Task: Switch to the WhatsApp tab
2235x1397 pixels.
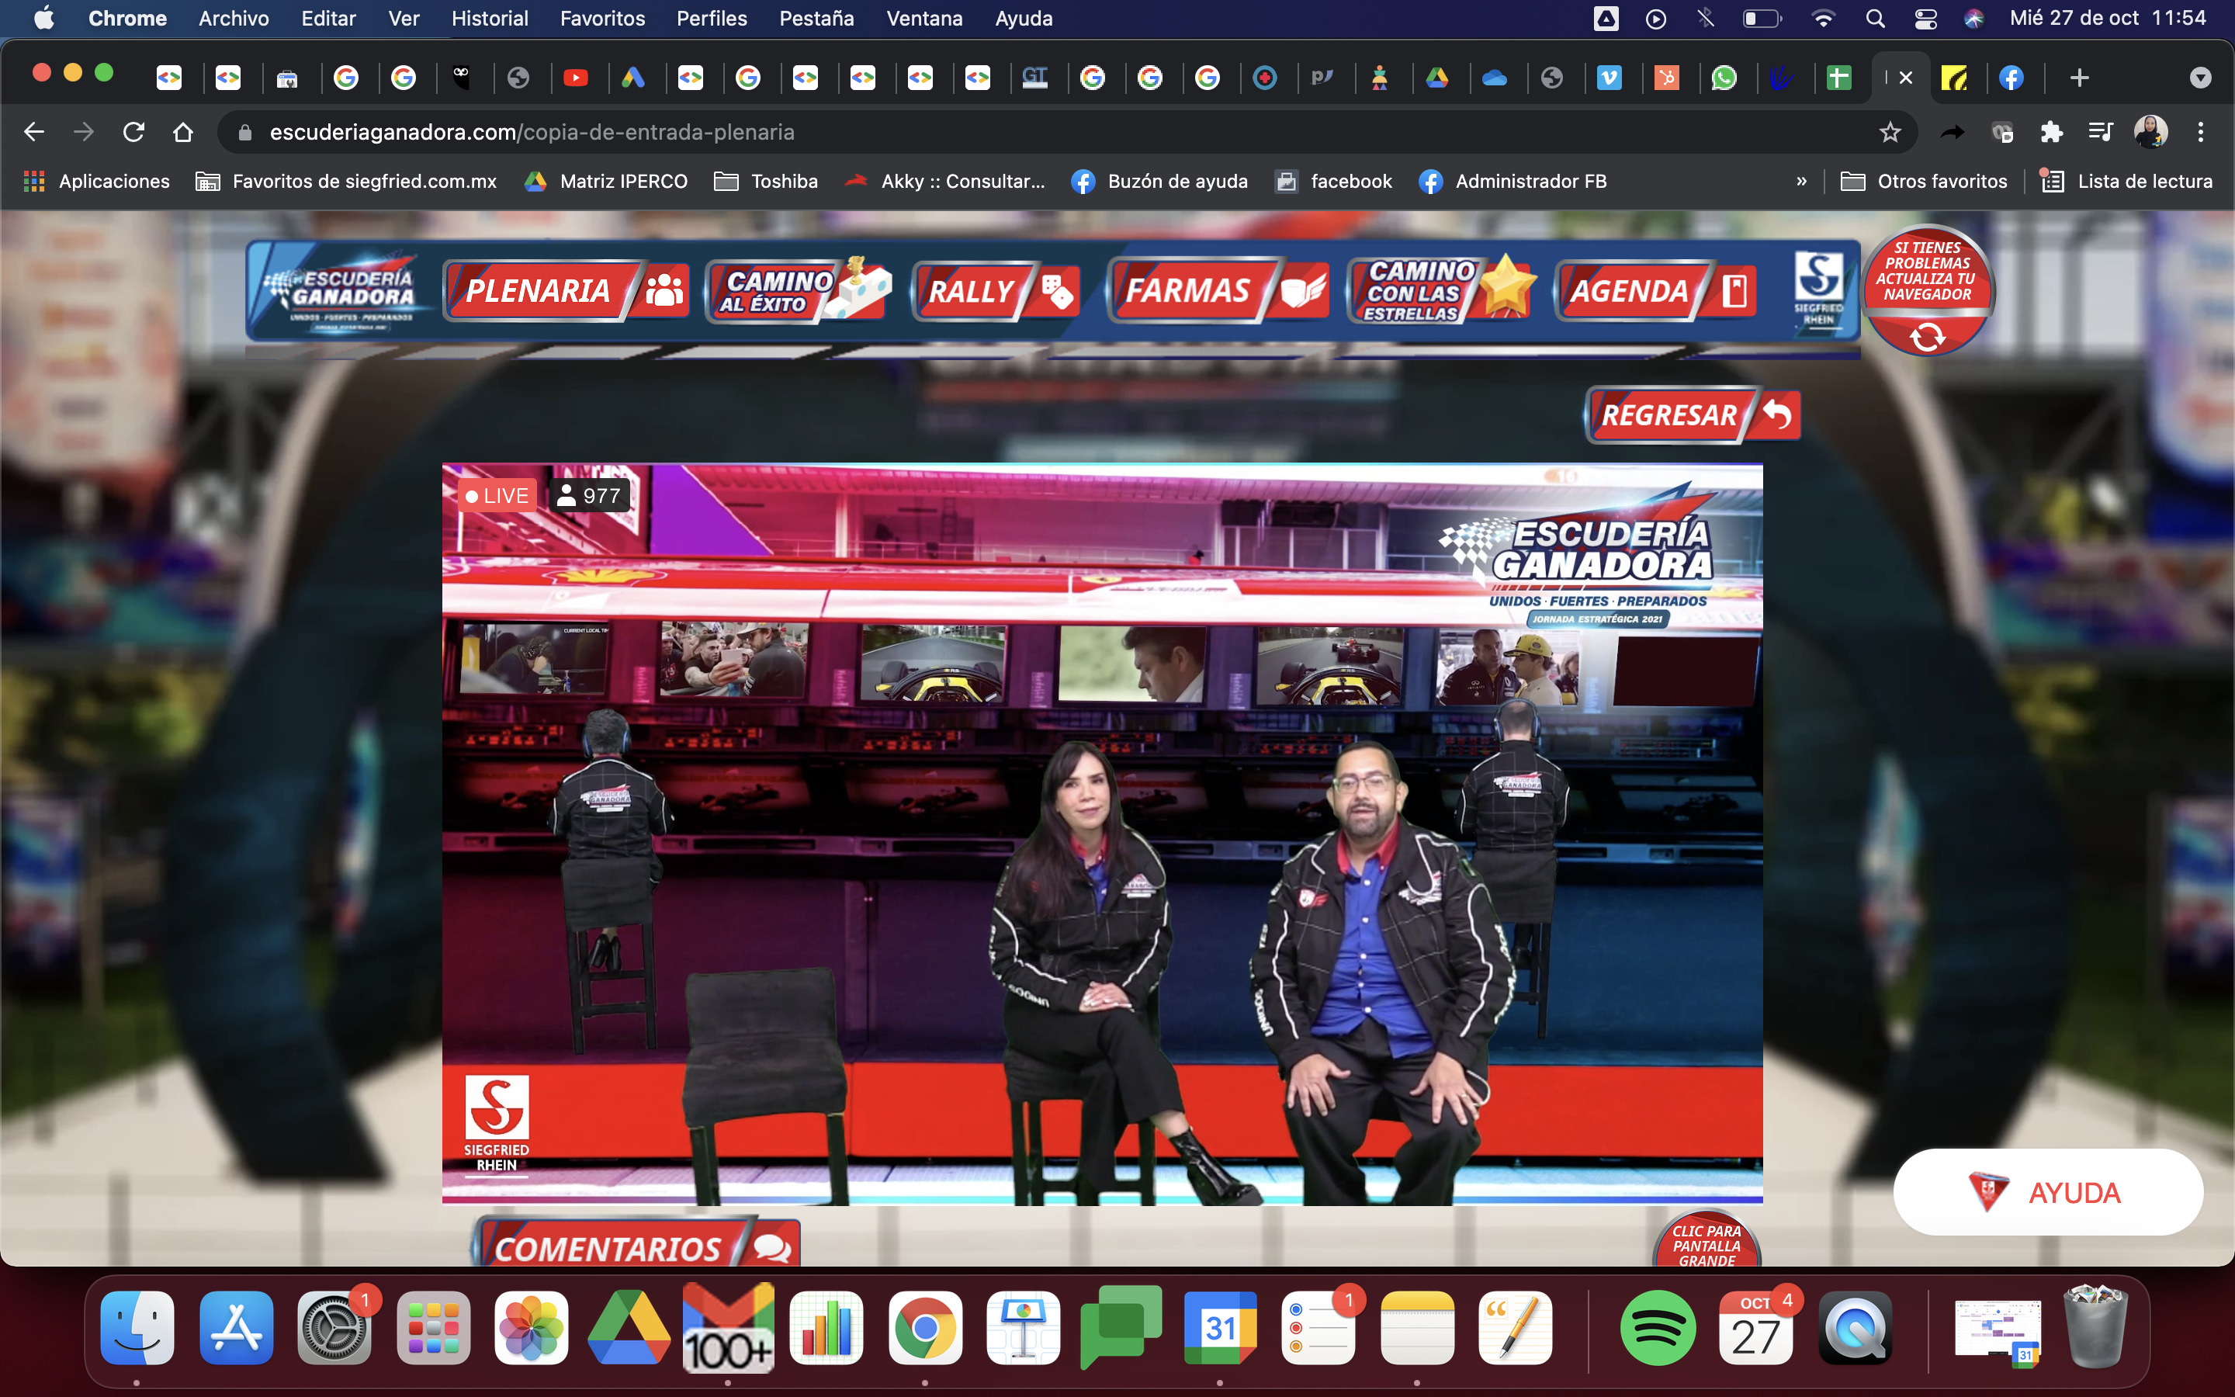Action: tap(1724, 78)
